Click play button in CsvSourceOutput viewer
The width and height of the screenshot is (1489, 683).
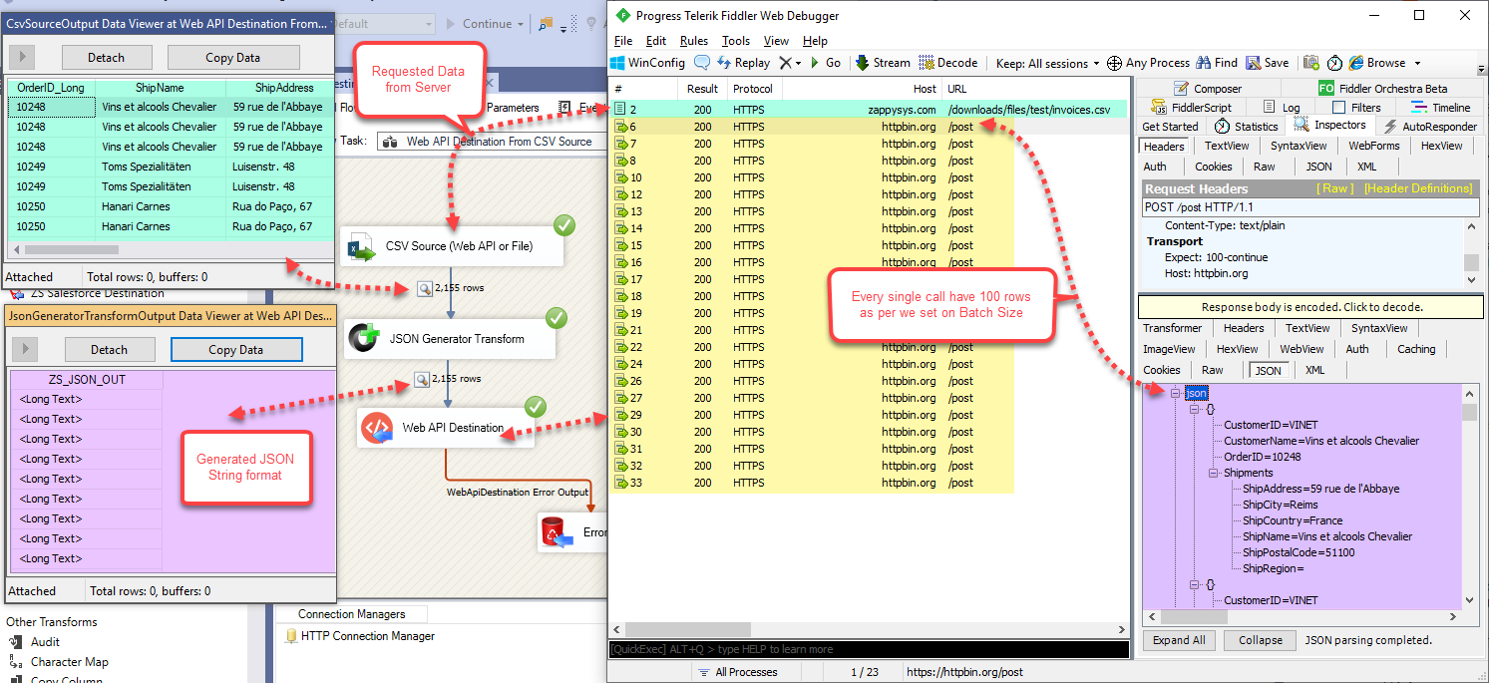[x=22, y=57]
